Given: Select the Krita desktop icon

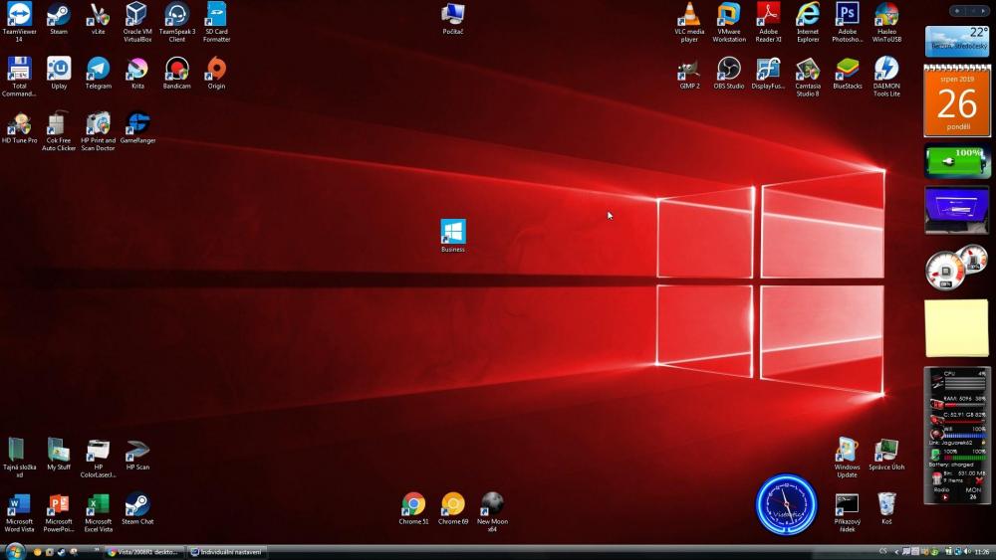Looking at the screenshot, I should (137, 69).
